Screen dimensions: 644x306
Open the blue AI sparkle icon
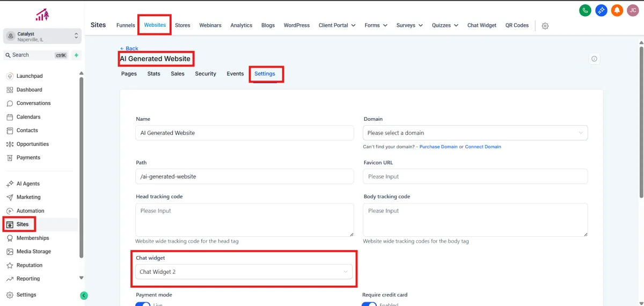coord(601,10)
